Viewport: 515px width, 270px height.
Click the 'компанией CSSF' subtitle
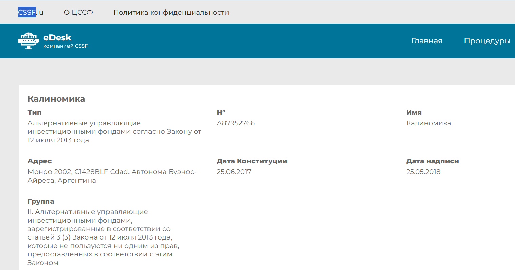(65, 46)
